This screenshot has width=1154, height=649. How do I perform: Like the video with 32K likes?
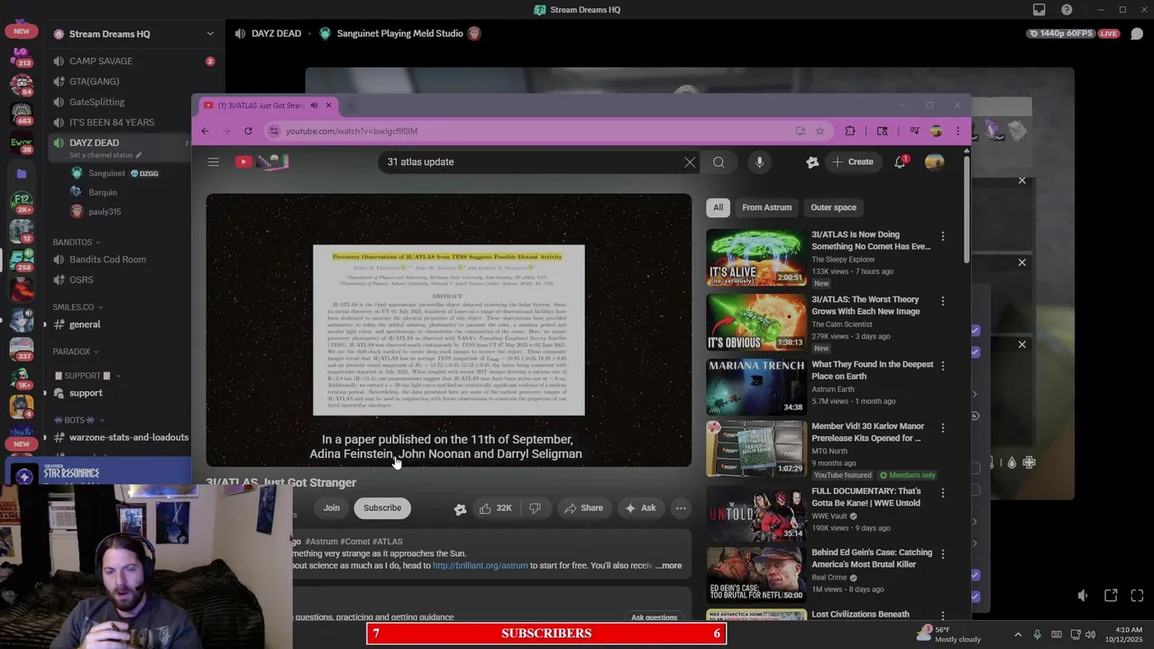coord(496,508)
